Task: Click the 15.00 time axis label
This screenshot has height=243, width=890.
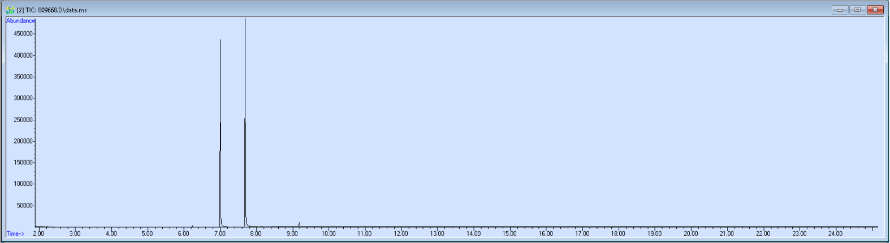Action: (509, 233)
